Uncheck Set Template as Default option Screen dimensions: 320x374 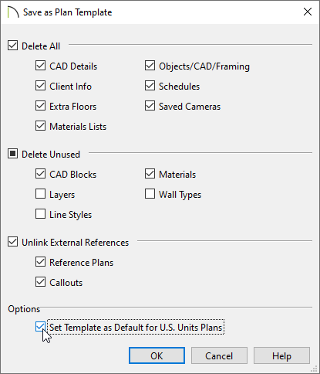pos(40,327)
